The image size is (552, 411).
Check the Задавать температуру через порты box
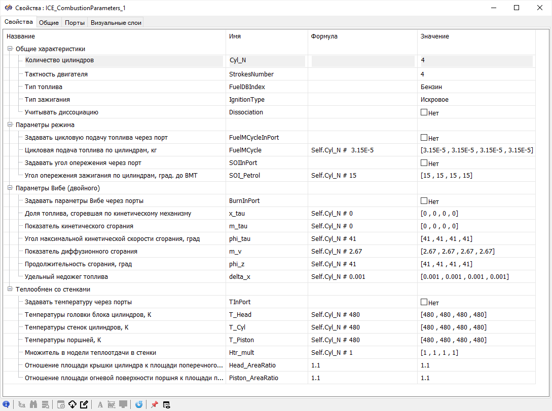point(424,302)
